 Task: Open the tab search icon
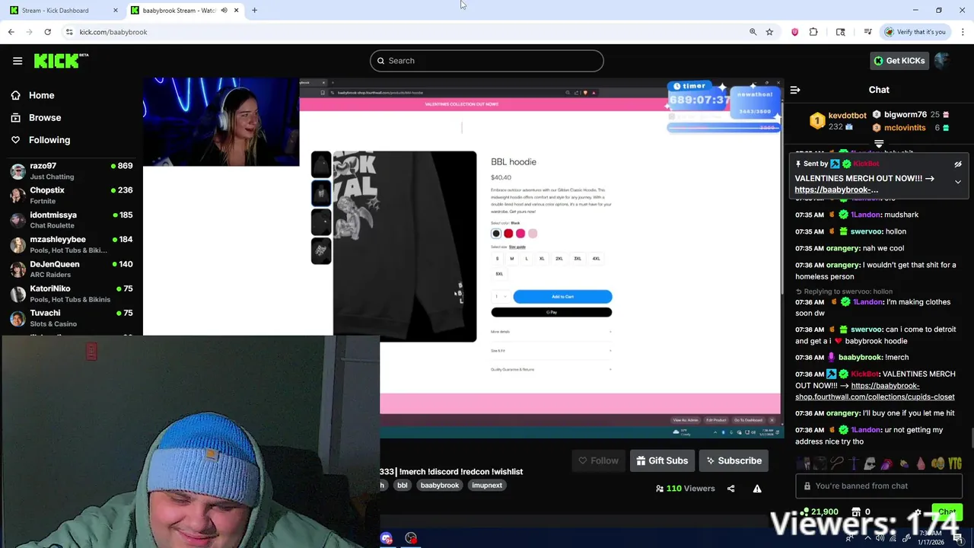click(x=840, y=32)
